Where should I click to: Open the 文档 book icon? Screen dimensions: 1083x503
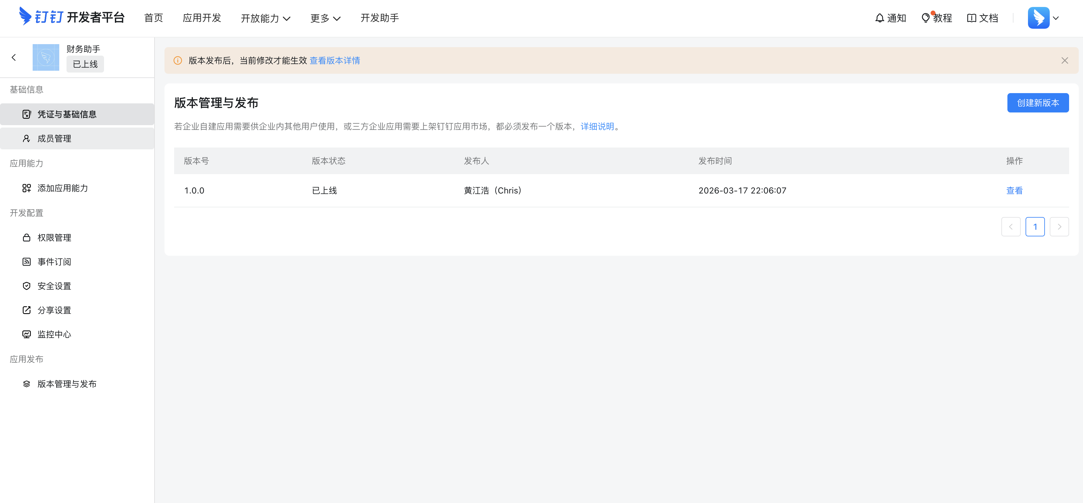pyautogui.click(x=971, y=18)
